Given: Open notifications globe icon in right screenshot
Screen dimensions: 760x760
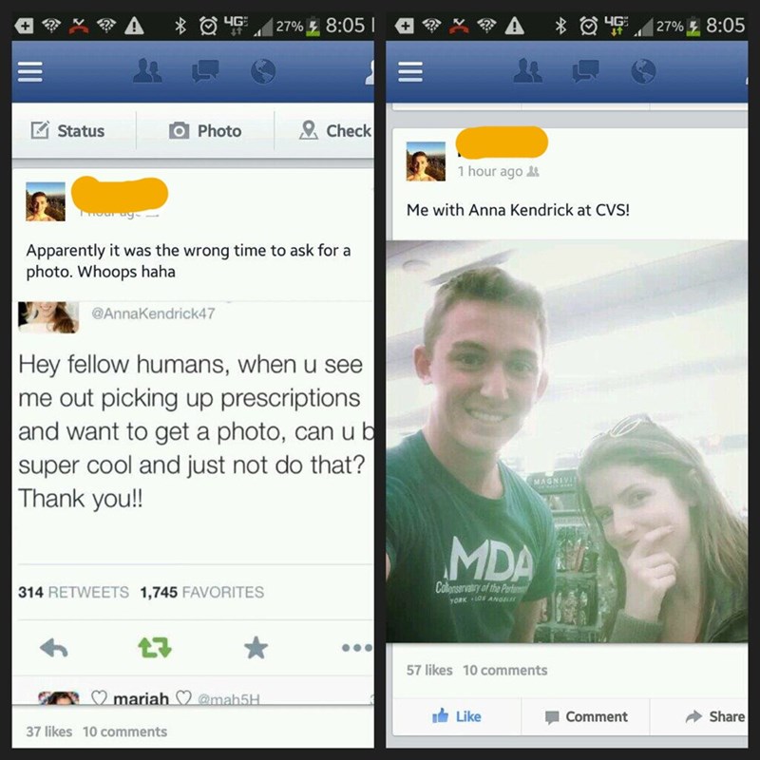Looking at the screenshot, I should (644, 72).
